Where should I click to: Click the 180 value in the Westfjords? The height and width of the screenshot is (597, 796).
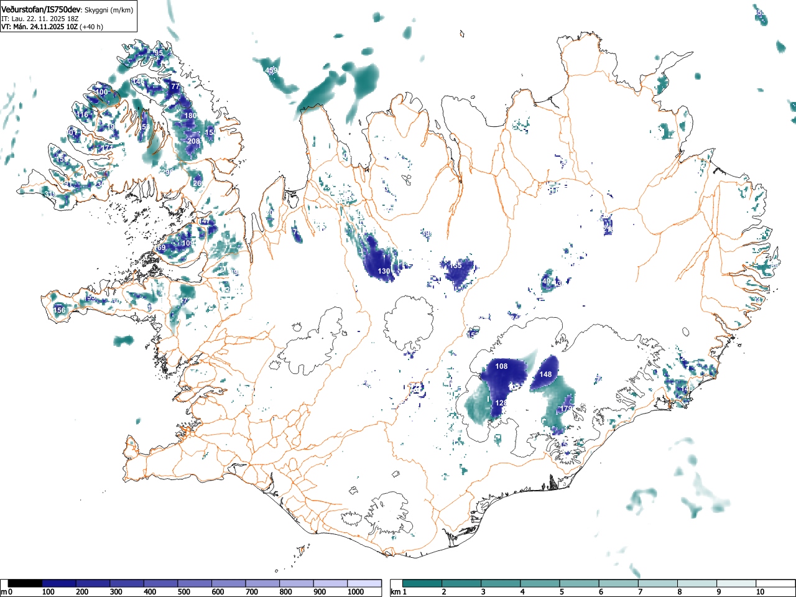190,116
